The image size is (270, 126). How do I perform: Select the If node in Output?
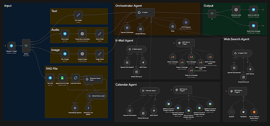(212, 13)
